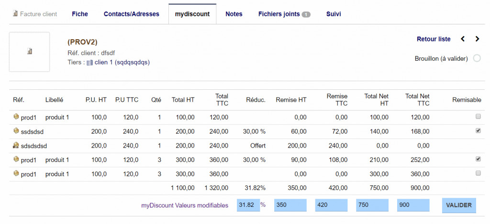Go to the Suivi tab
Image resolution: width=490 pixels, height=224 pixels.
(x=334, y=14)
